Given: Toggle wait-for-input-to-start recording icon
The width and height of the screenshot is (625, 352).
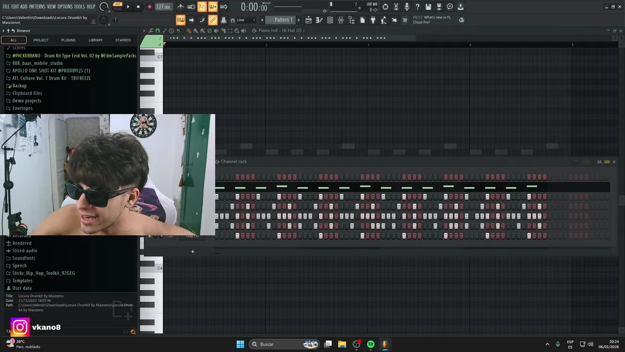Looking at the screenshot, I should pos(191,7).
